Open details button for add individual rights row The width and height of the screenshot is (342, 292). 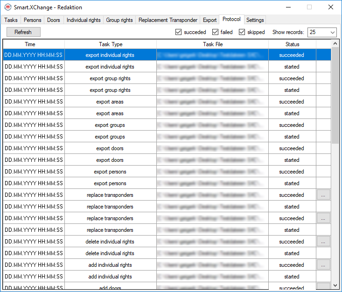323,265
